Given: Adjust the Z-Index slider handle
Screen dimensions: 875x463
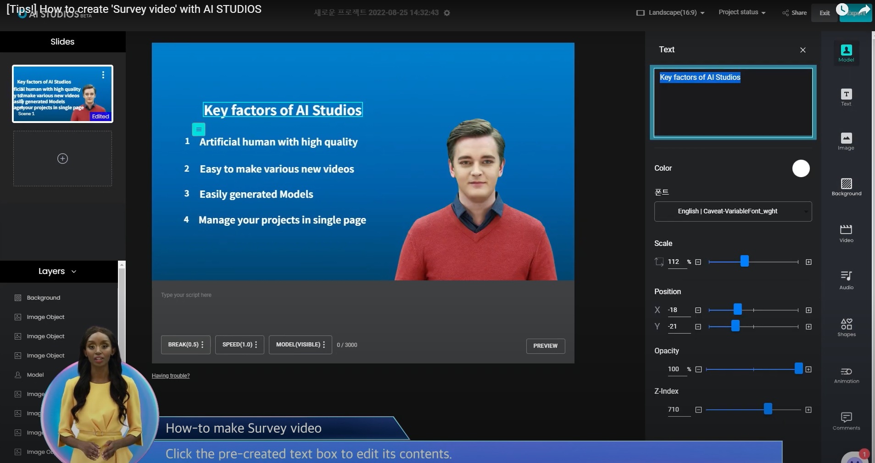Looking at the screenshot, I should [x=768, y=409].
